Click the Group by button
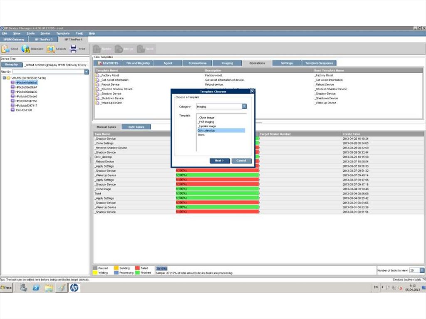 [x=11, y=64]
